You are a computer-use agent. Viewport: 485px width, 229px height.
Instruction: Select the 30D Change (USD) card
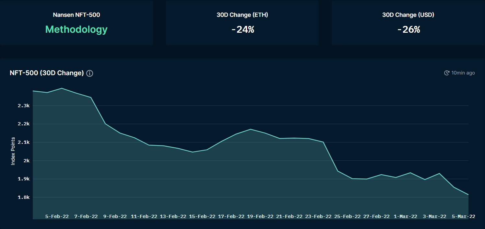pos(408,23)
